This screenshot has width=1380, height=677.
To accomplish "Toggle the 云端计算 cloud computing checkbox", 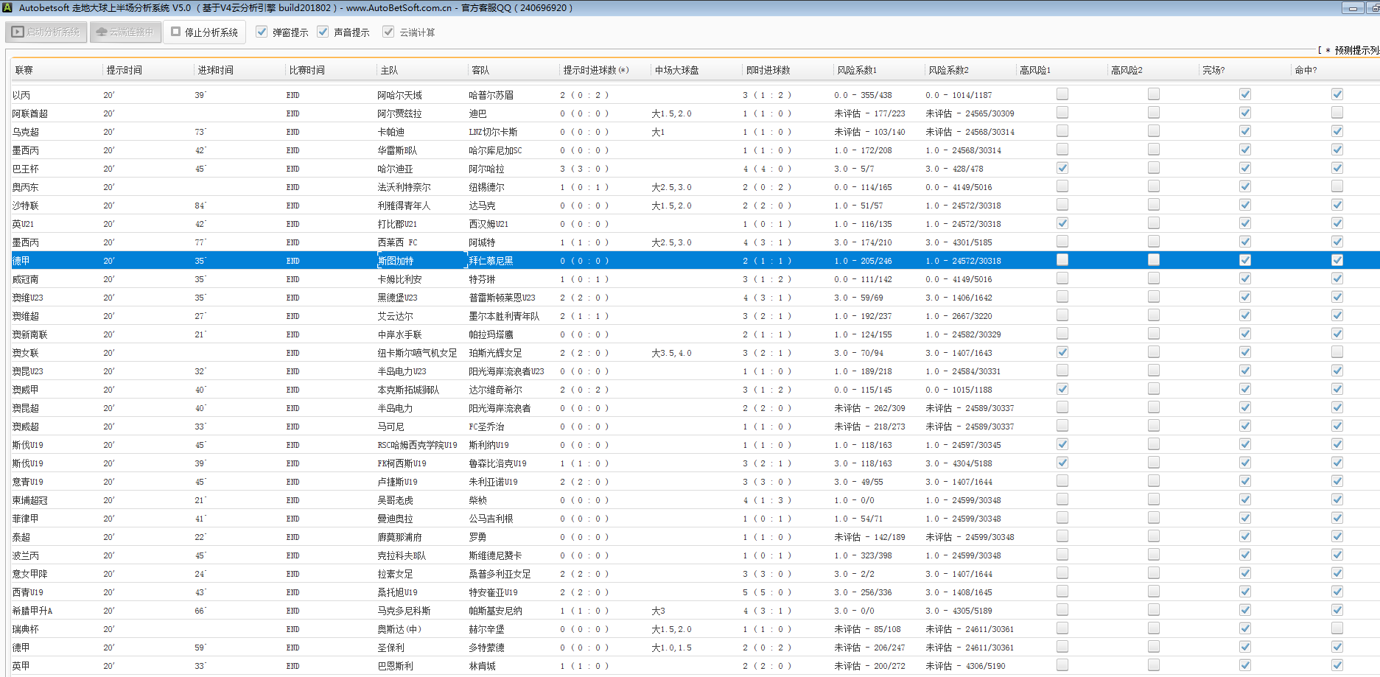I will 388,32.
